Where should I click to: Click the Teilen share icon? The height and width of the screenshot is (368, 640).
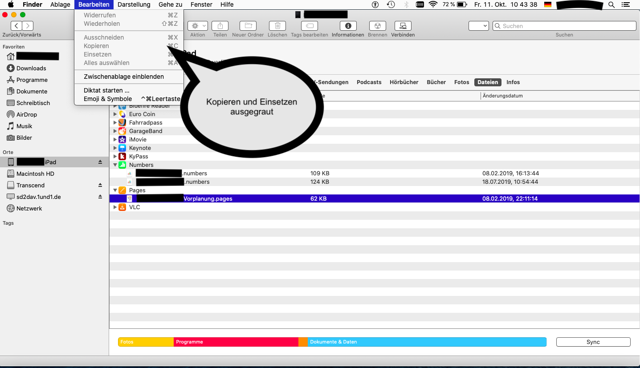click(220, 26)
